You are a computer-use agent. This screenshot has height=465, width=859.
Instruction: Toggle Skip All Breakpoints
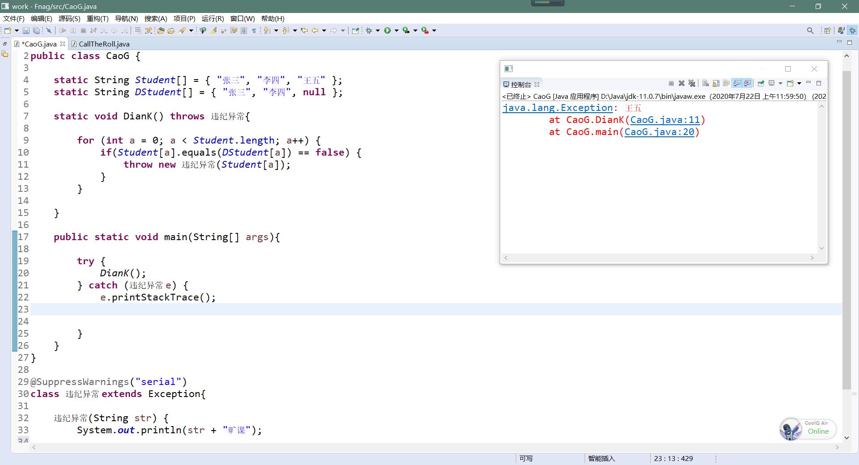pos(49,30)
